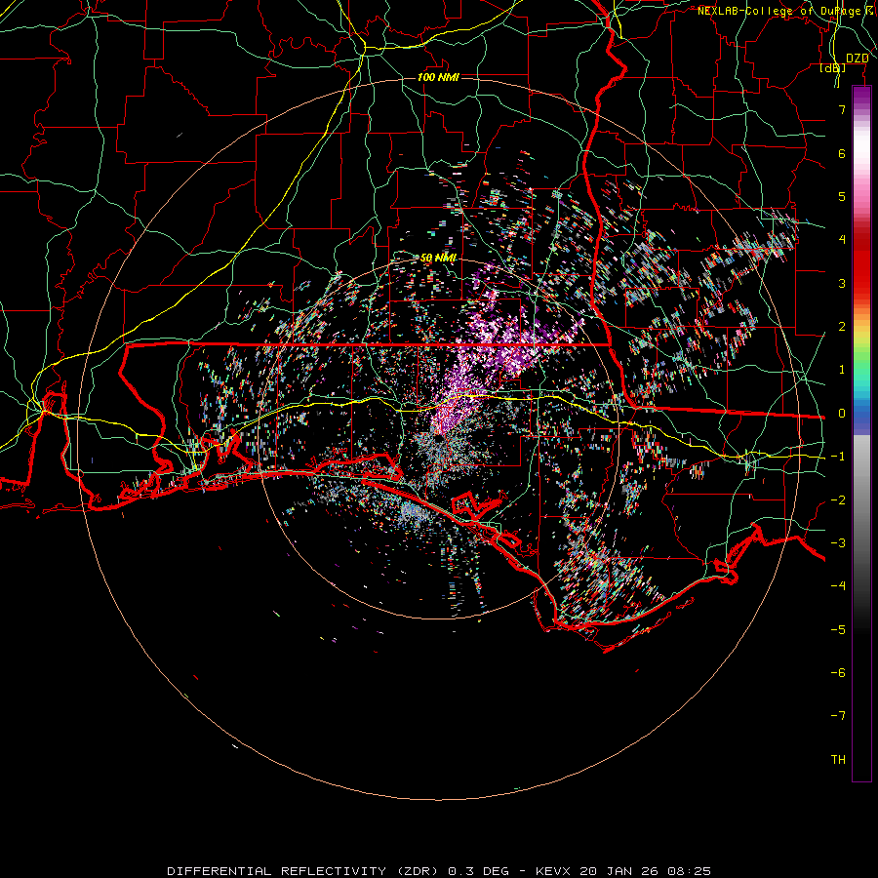Click the 3 value on the legend
The width and height of the screenshot is (878, 878).
(x=842, y=283)
